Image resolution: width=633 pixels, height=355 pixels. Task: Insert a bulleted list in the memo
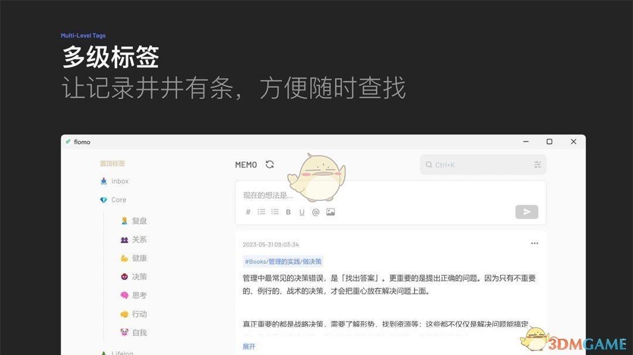click(x=261, y=212)
